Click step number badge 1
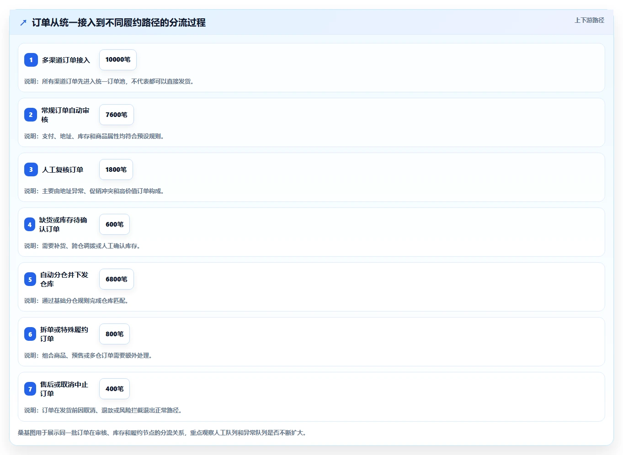The image size is (623, 455). click(31, 60)
